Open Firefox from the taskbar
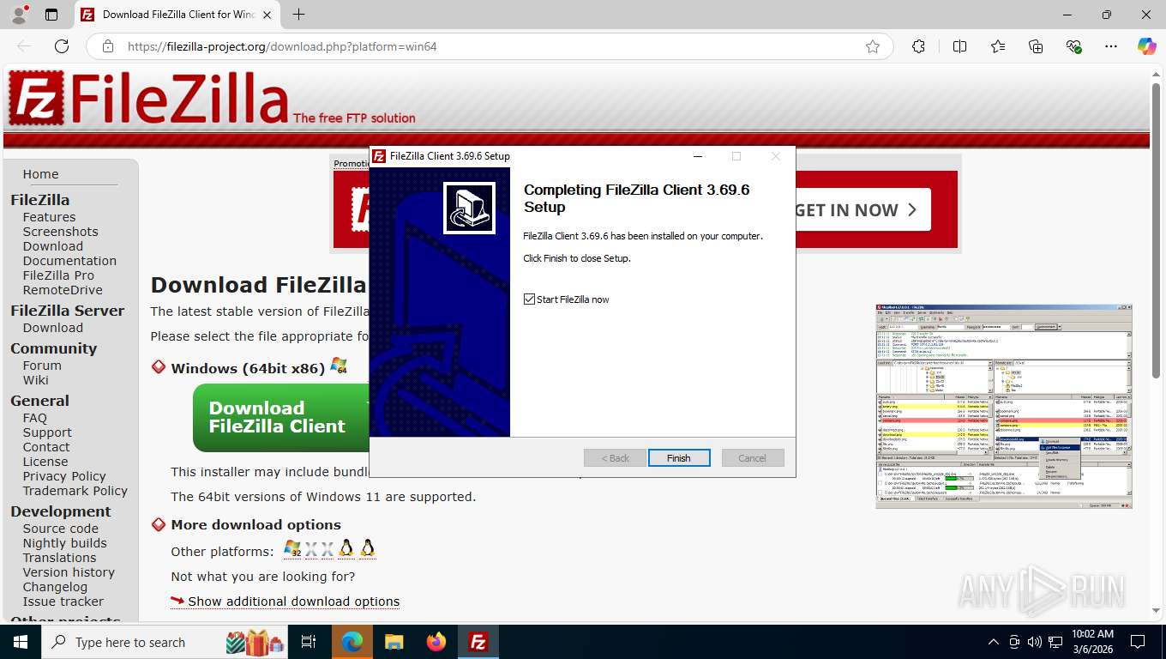Screen dimensions: 1166x659 [x=436, y=642]
